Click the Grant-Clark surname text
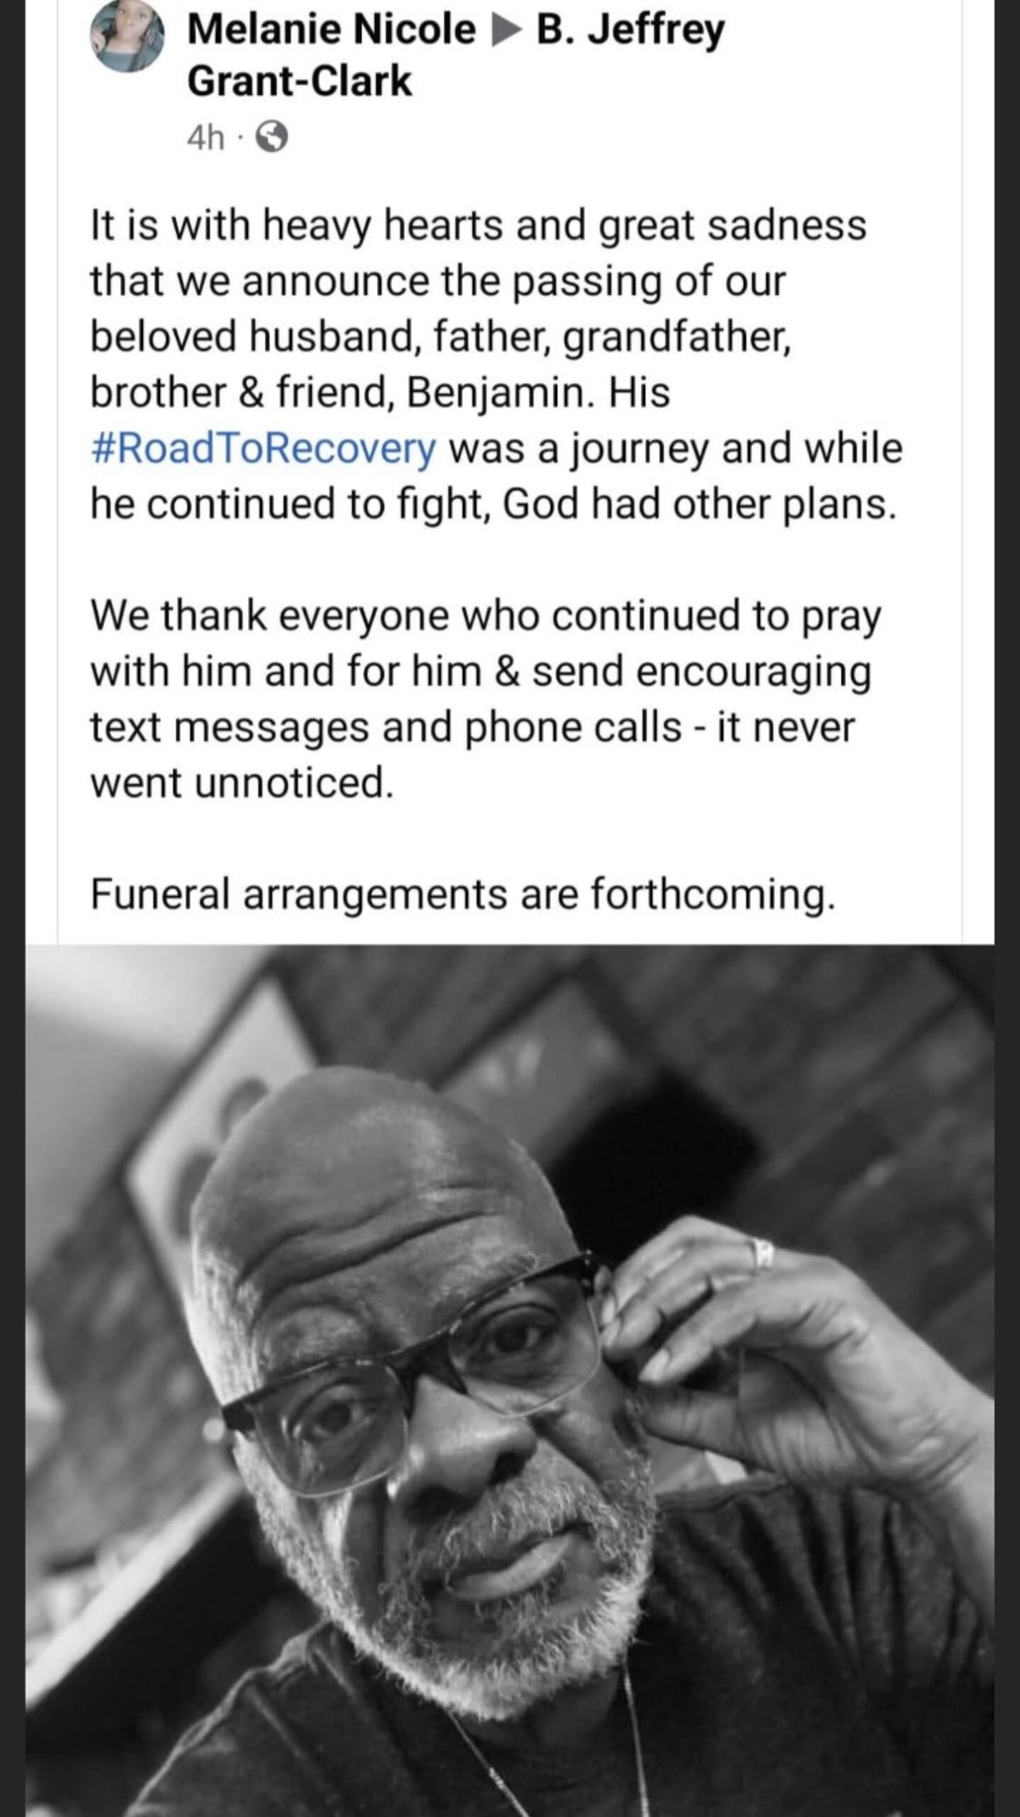Viewport: 1020px width, 1817px height. (x=299, y=80)
